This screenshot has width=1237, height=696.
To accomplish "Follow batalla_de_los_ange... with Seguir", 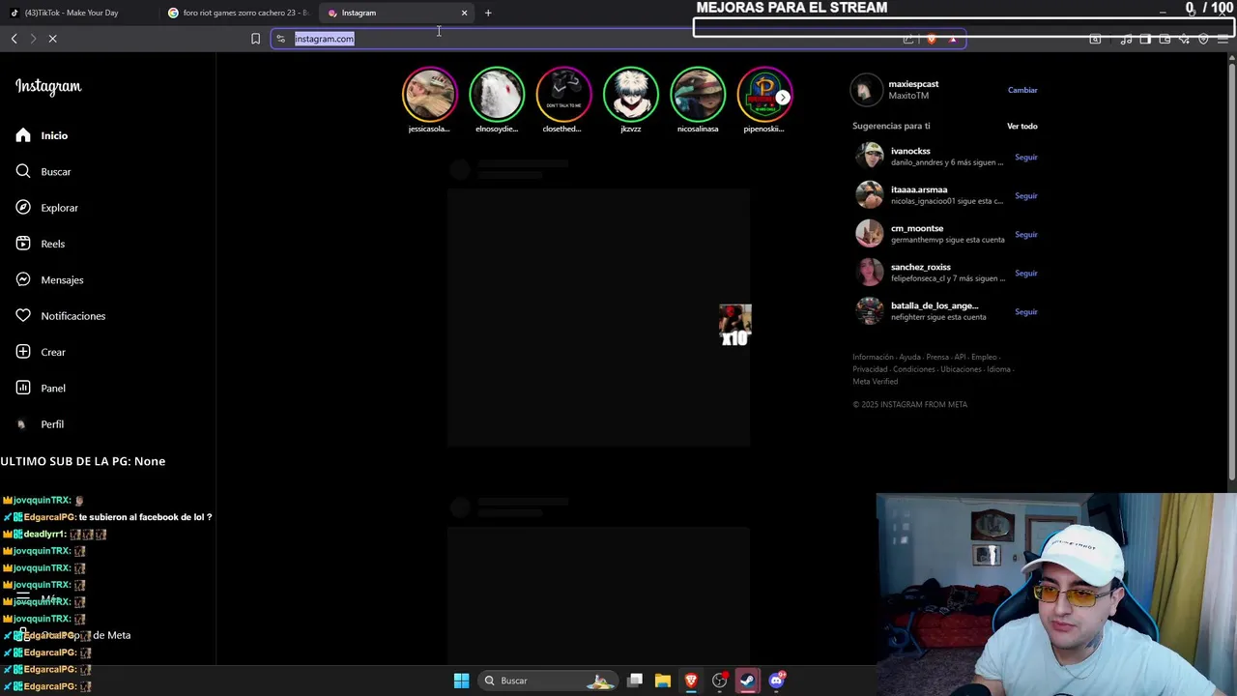I will coord(1025,311).
